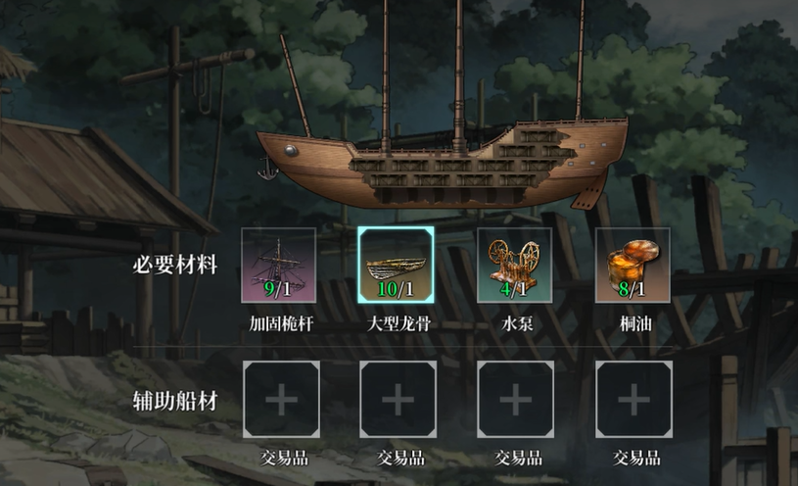Click the 交易品 label under first empty slot

pyautogui.click(x=284, y=458)
